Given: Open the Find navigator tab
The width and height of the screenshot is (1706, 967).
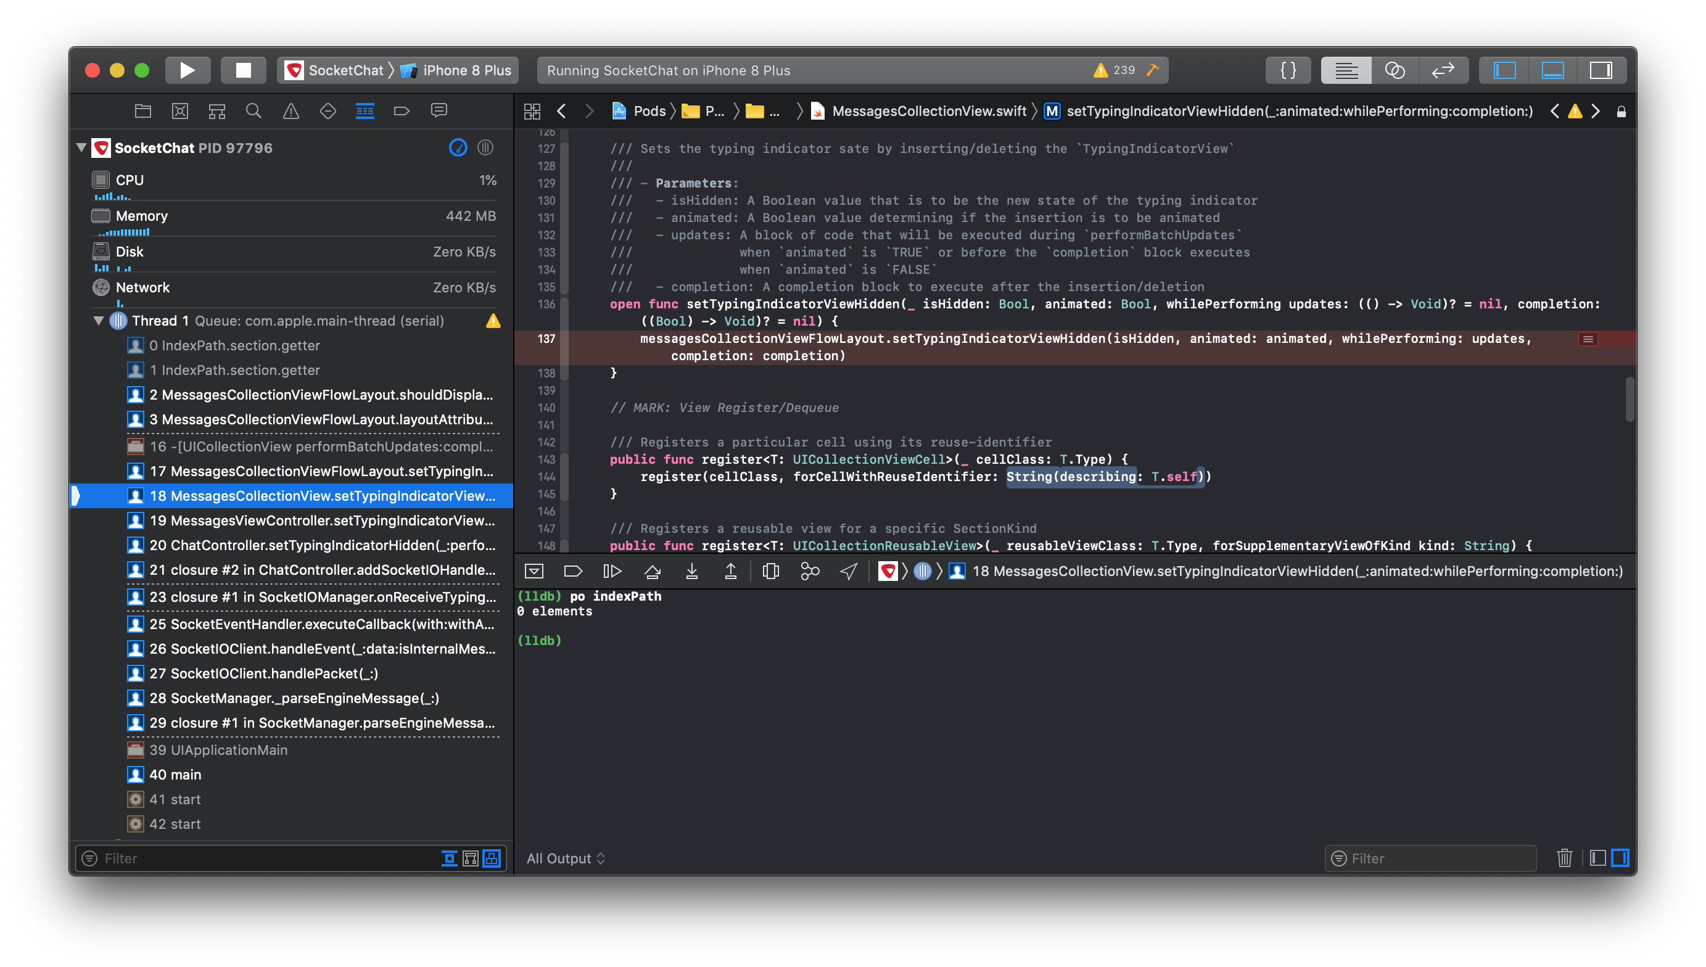Looking at the screenshot, I should click(x=253, y=111).
